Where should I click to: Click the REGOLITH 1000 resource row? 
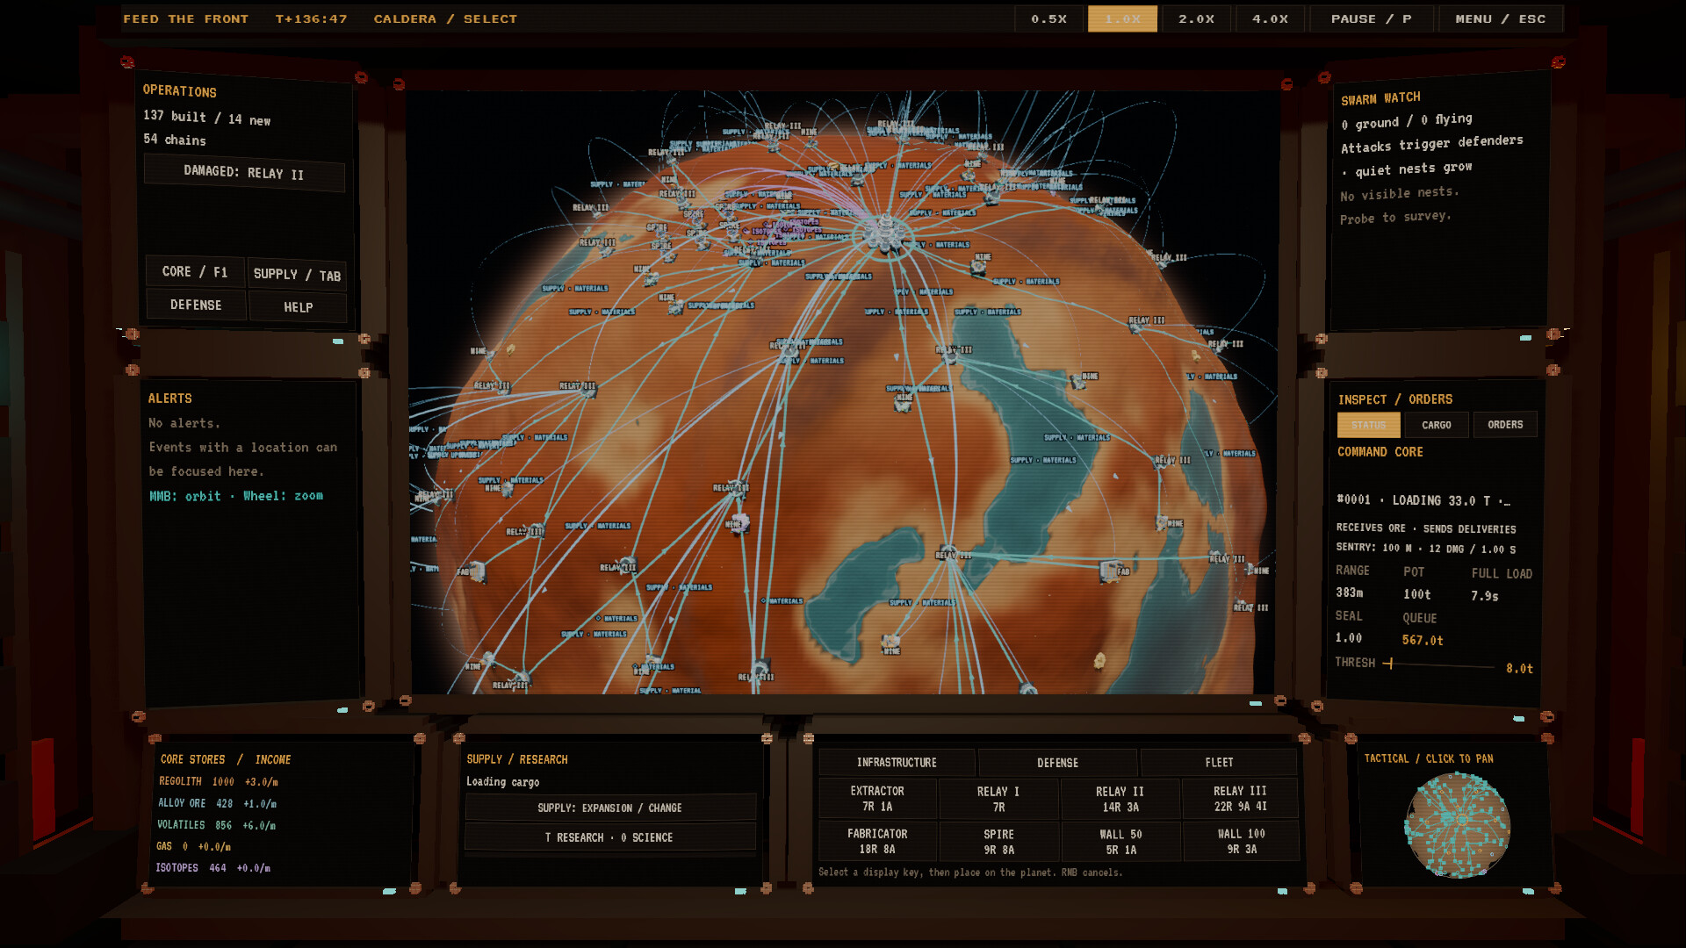[219, 781]
